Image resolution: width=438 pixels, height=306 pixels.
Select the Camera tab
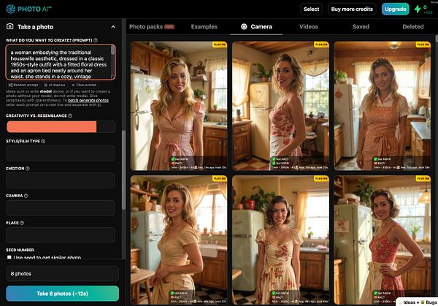[x=256, y=27]
